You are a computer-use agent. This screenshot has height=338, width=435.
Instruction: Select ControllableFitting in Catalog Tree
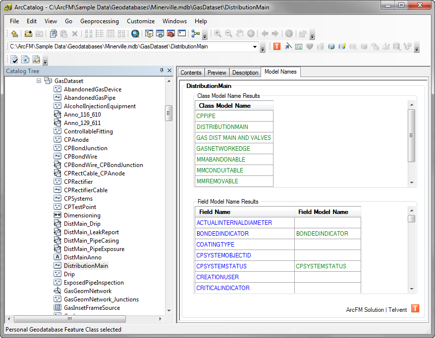click(88, 131)
